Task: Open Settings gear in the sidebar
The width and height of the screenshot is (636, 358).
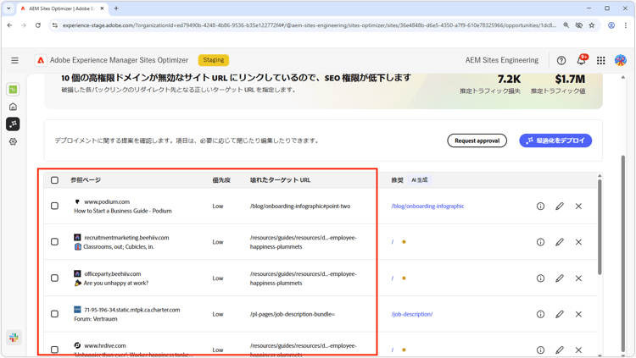Action: 13,141
